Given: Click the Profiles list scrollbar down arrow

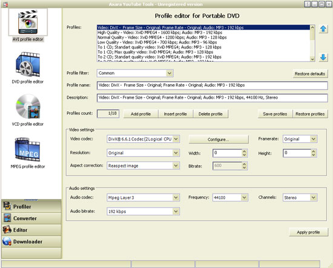Looking at the screenshot, I should pos(312,59).
